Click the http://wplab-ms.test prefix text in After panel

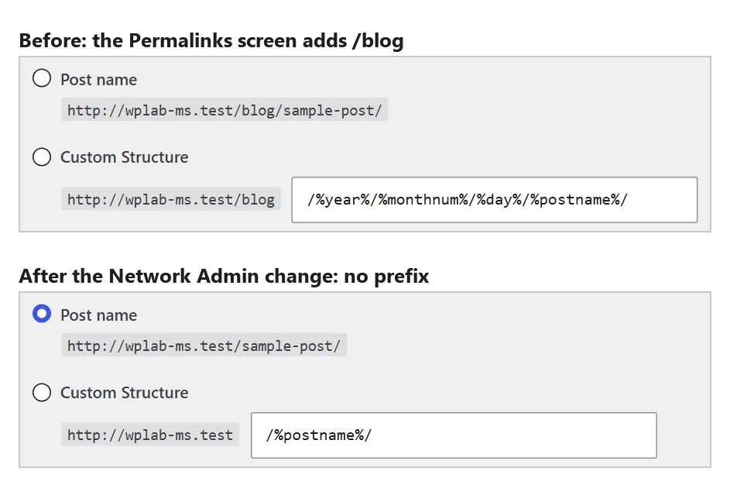[x=150, y=434]
